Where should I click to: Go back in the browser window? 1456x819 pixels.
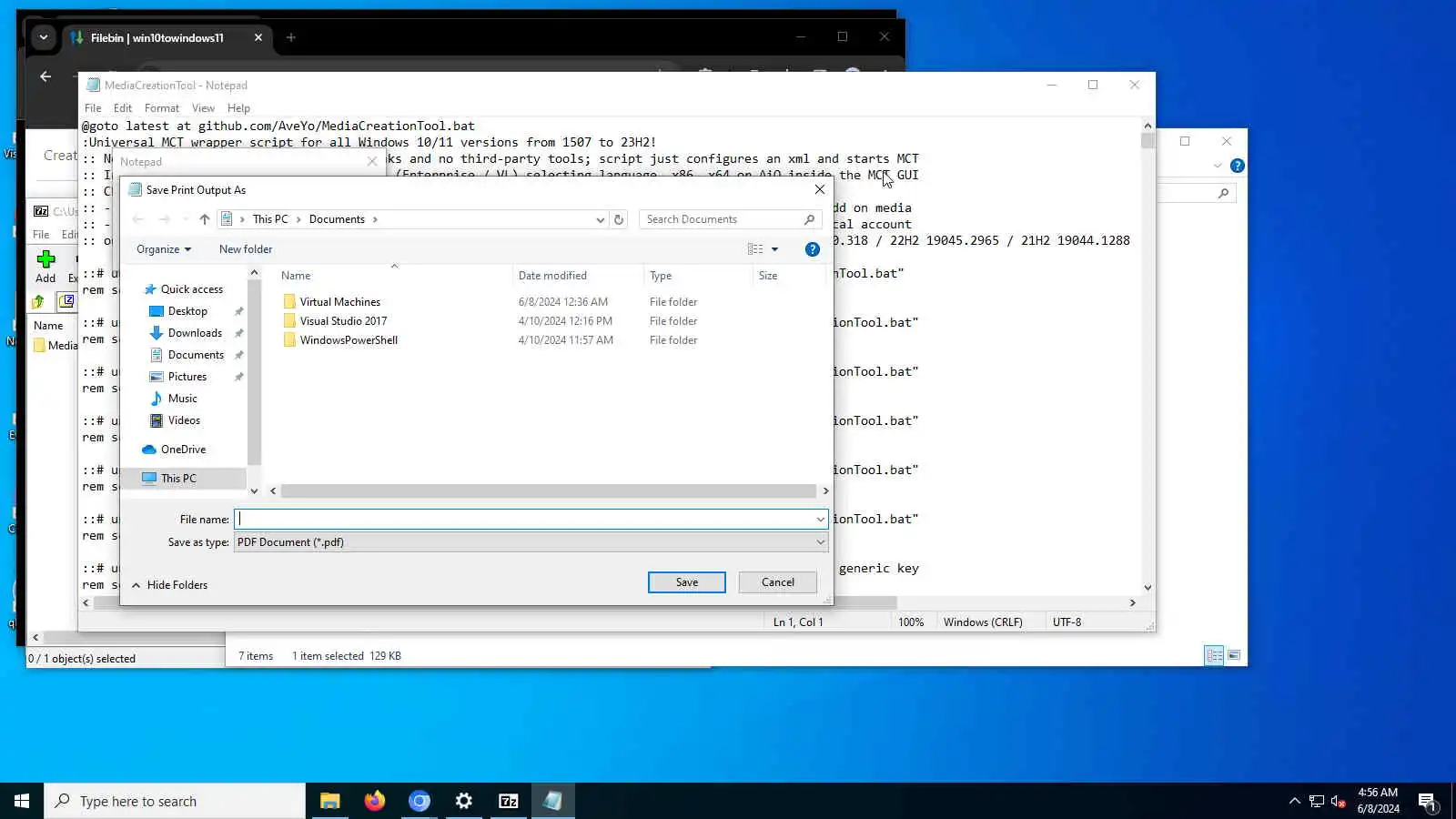[45, 76]
